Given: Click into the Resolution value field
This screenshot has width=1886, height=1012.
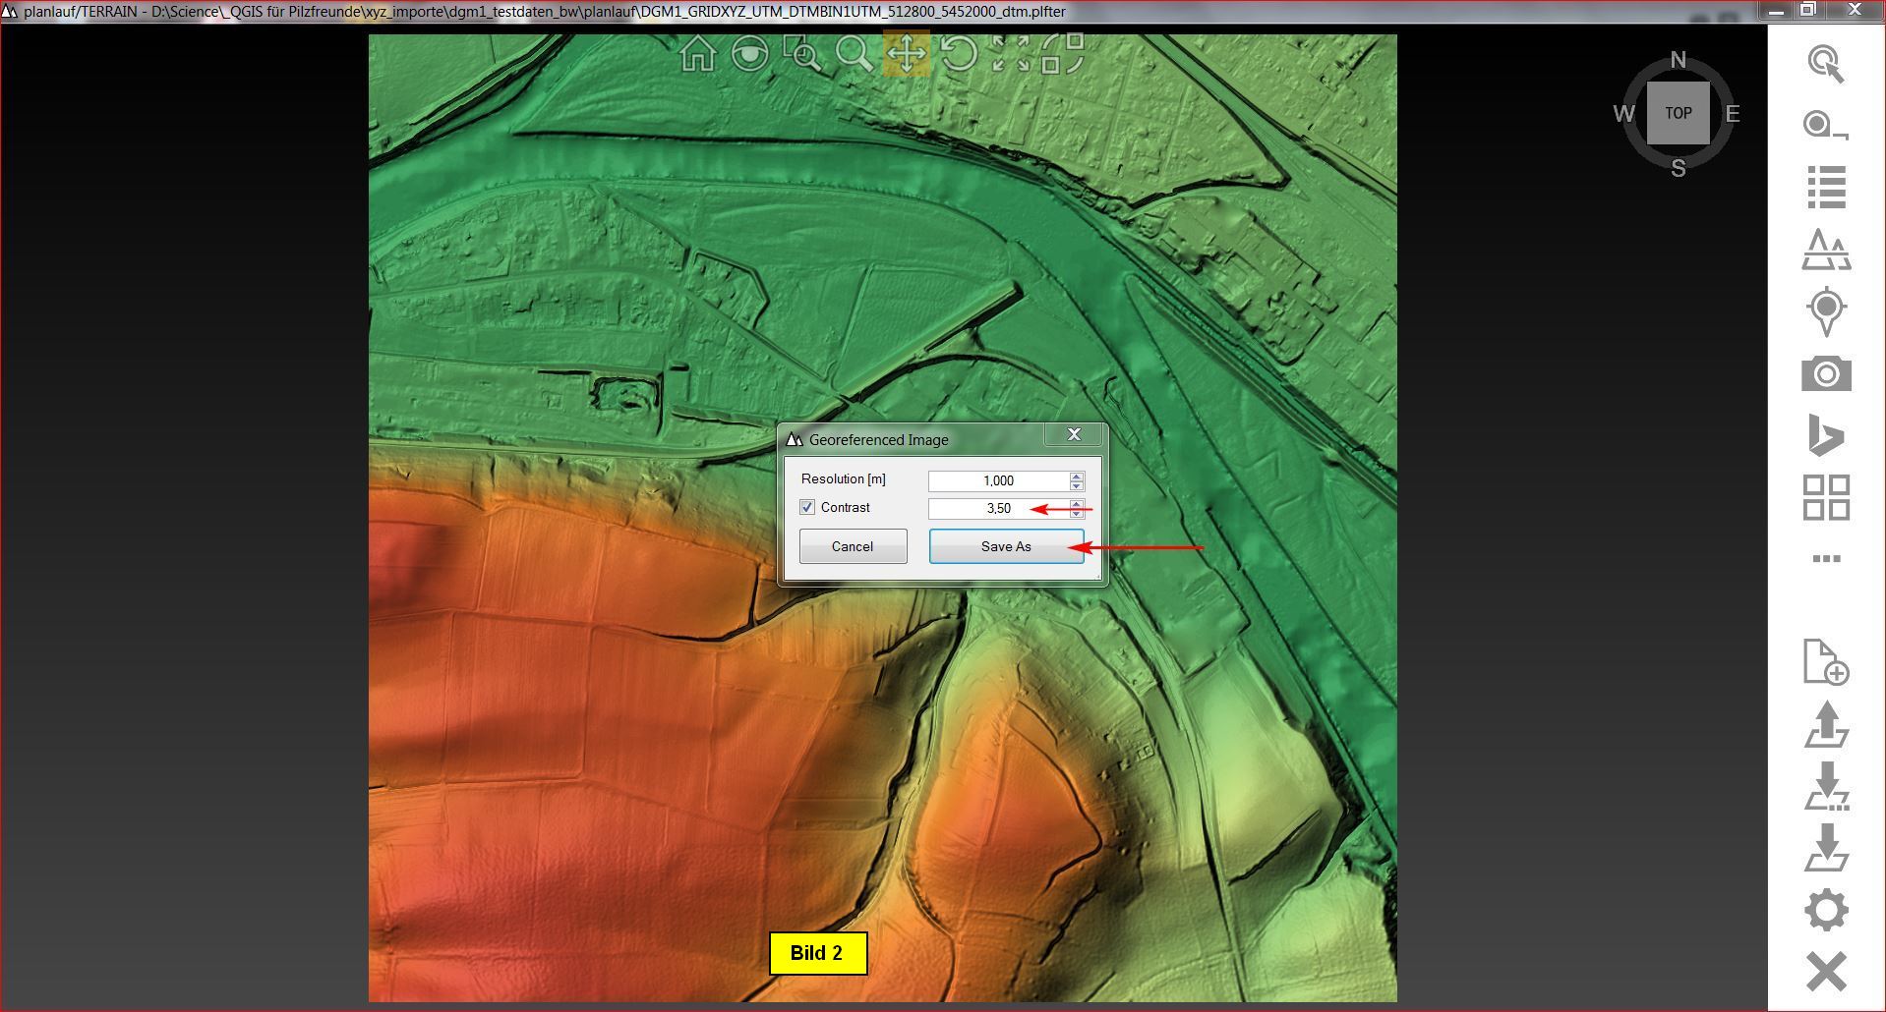Looking at the screenshot, I should (997, 480).
